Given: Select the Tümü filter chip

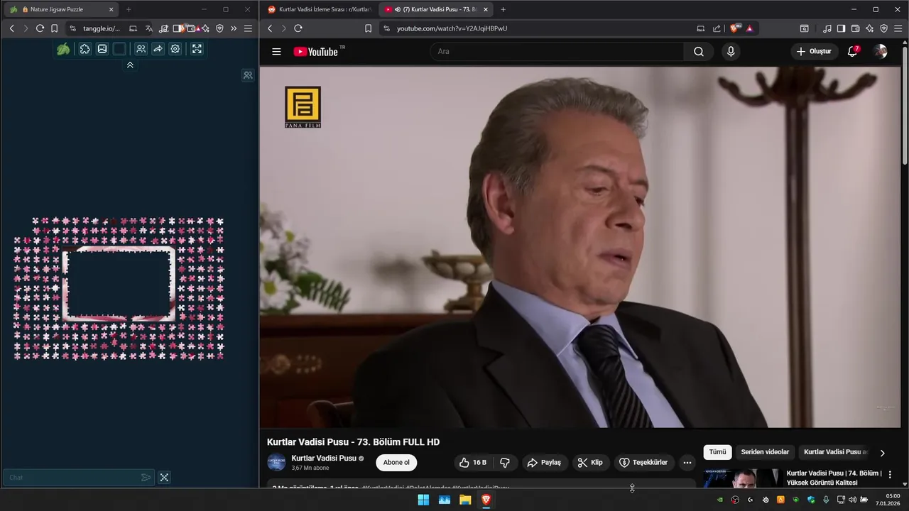Looking at the screenshot, I should click(717, 452).
